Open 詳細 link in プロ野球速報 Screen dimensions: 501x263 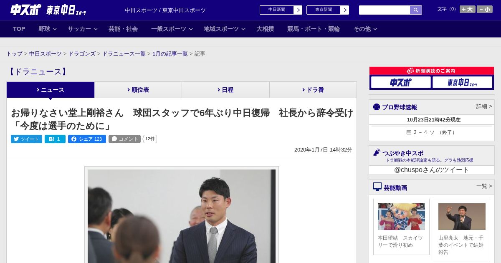pyautogui.click(x=484, y=106)
